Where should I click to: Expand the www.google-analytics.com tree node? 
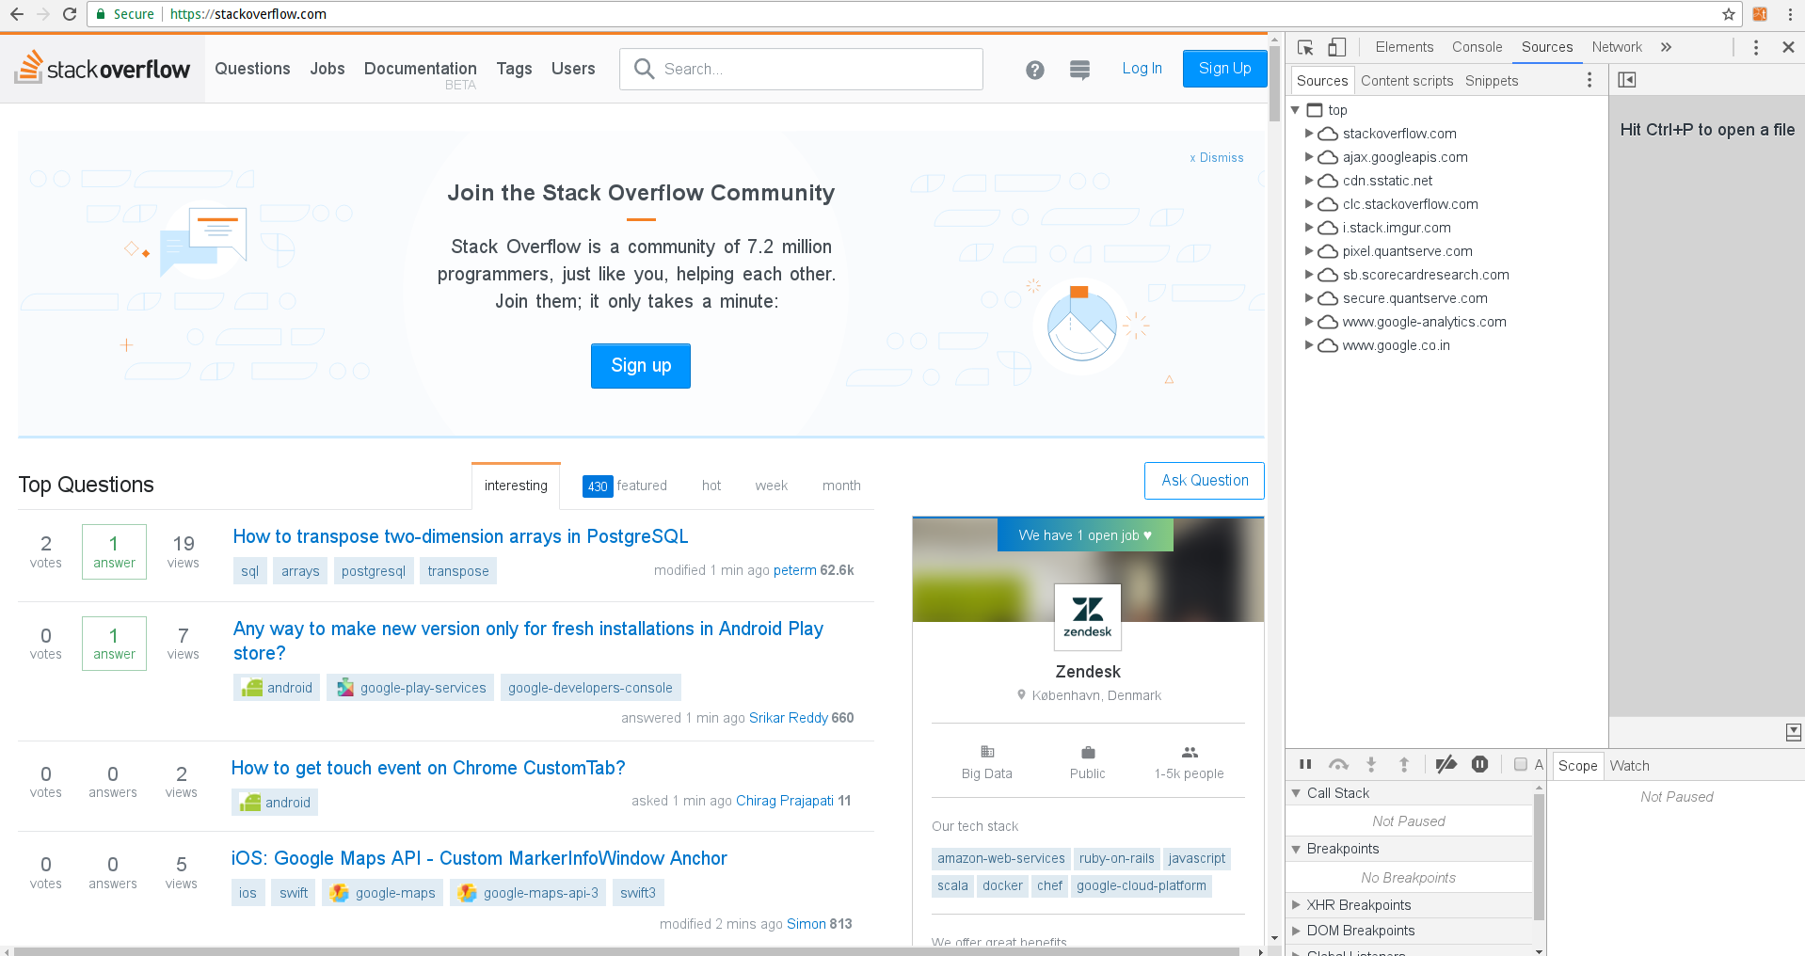(x=1308, y=322)
